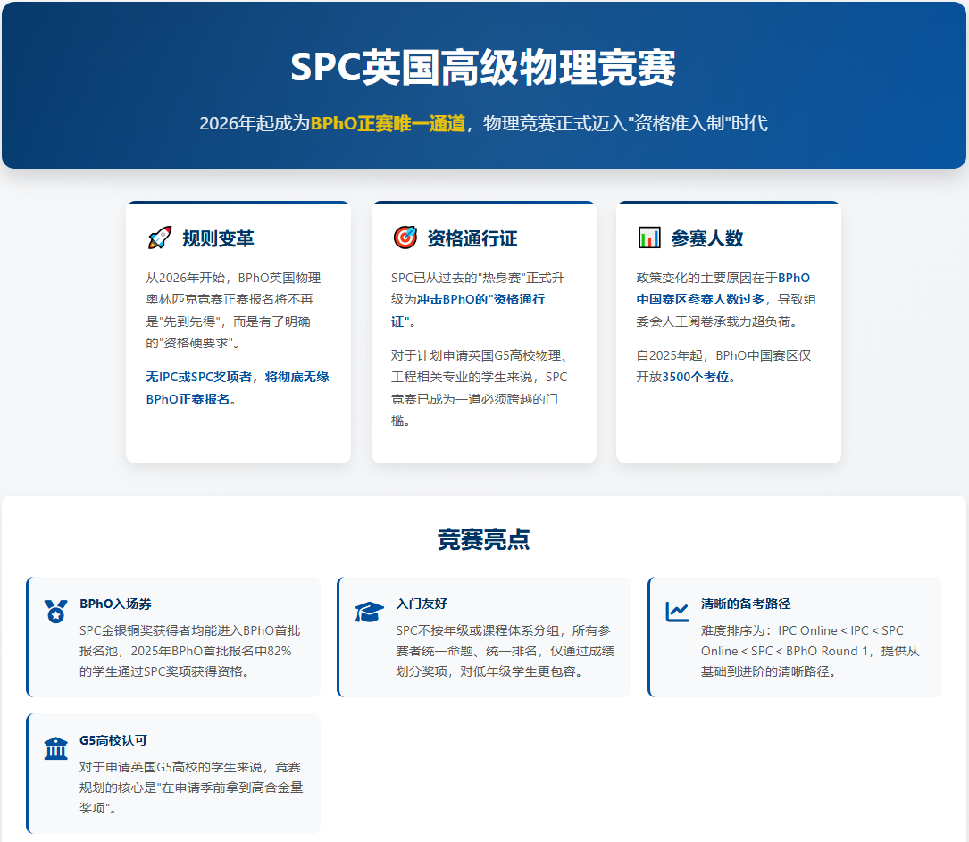Click the SPC英国高级物理竞赛 main title

(x=483, y=68)
